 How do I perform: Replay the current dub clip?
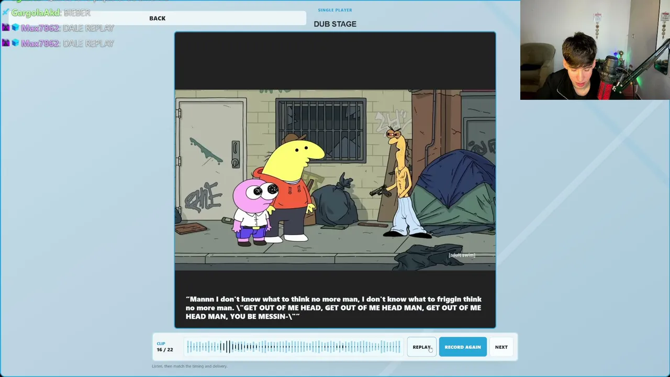pyautogui.click(x=421, y=347)
